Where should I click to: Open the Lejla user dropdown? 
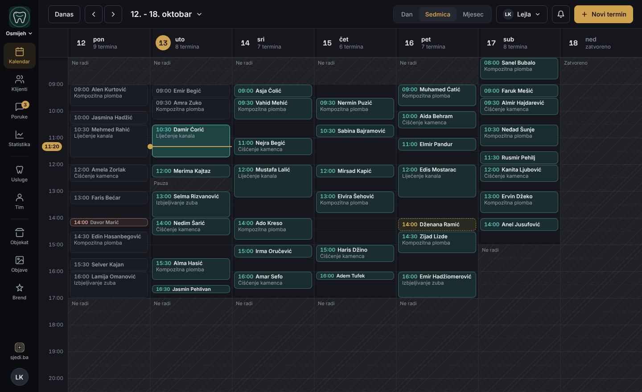[x=522, y=14]
